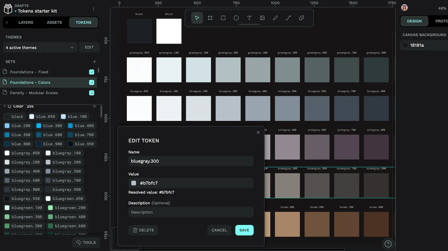This screenshot has width=448, height=251.
Task: Switch to the Assets tab
Action: (x=54, y=22)
